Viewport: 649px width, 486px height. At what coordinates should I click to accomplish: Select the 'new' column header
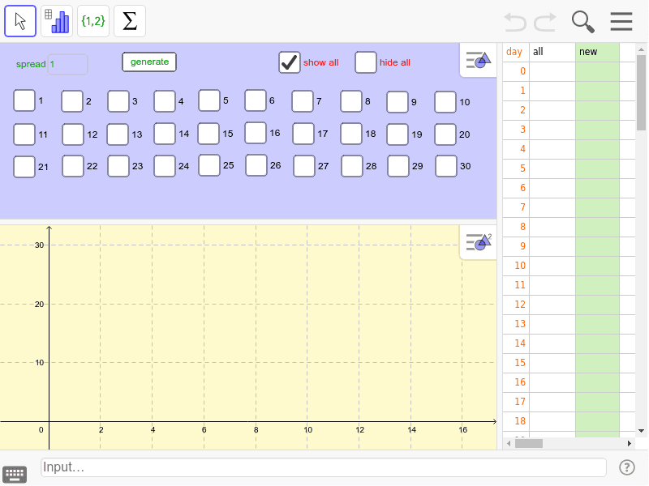tap(597, 52)
